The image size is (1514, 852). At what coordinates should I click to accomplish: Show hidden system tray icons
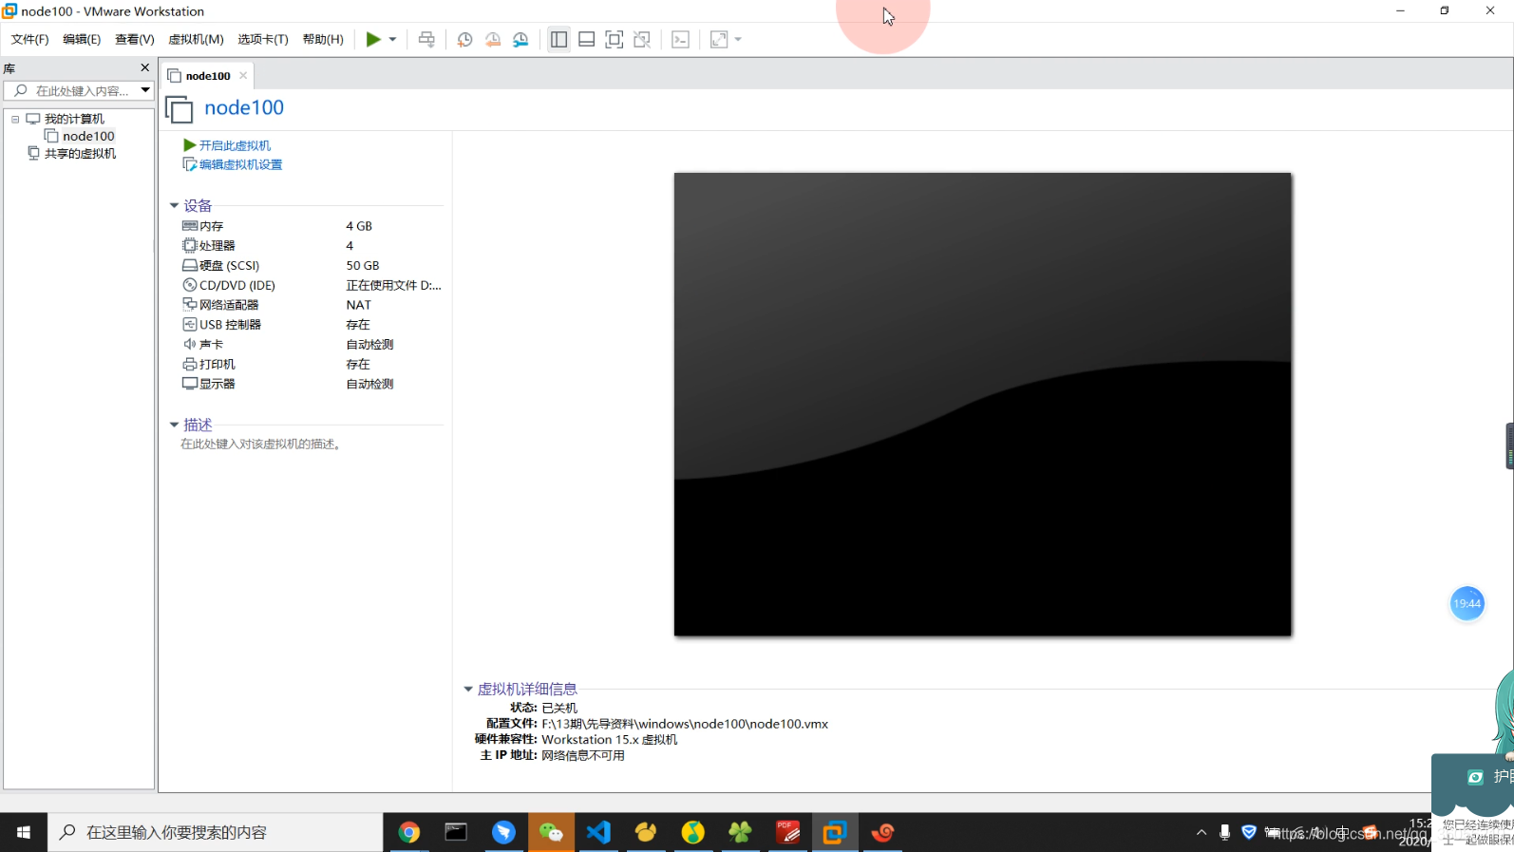coord(1202,832)
